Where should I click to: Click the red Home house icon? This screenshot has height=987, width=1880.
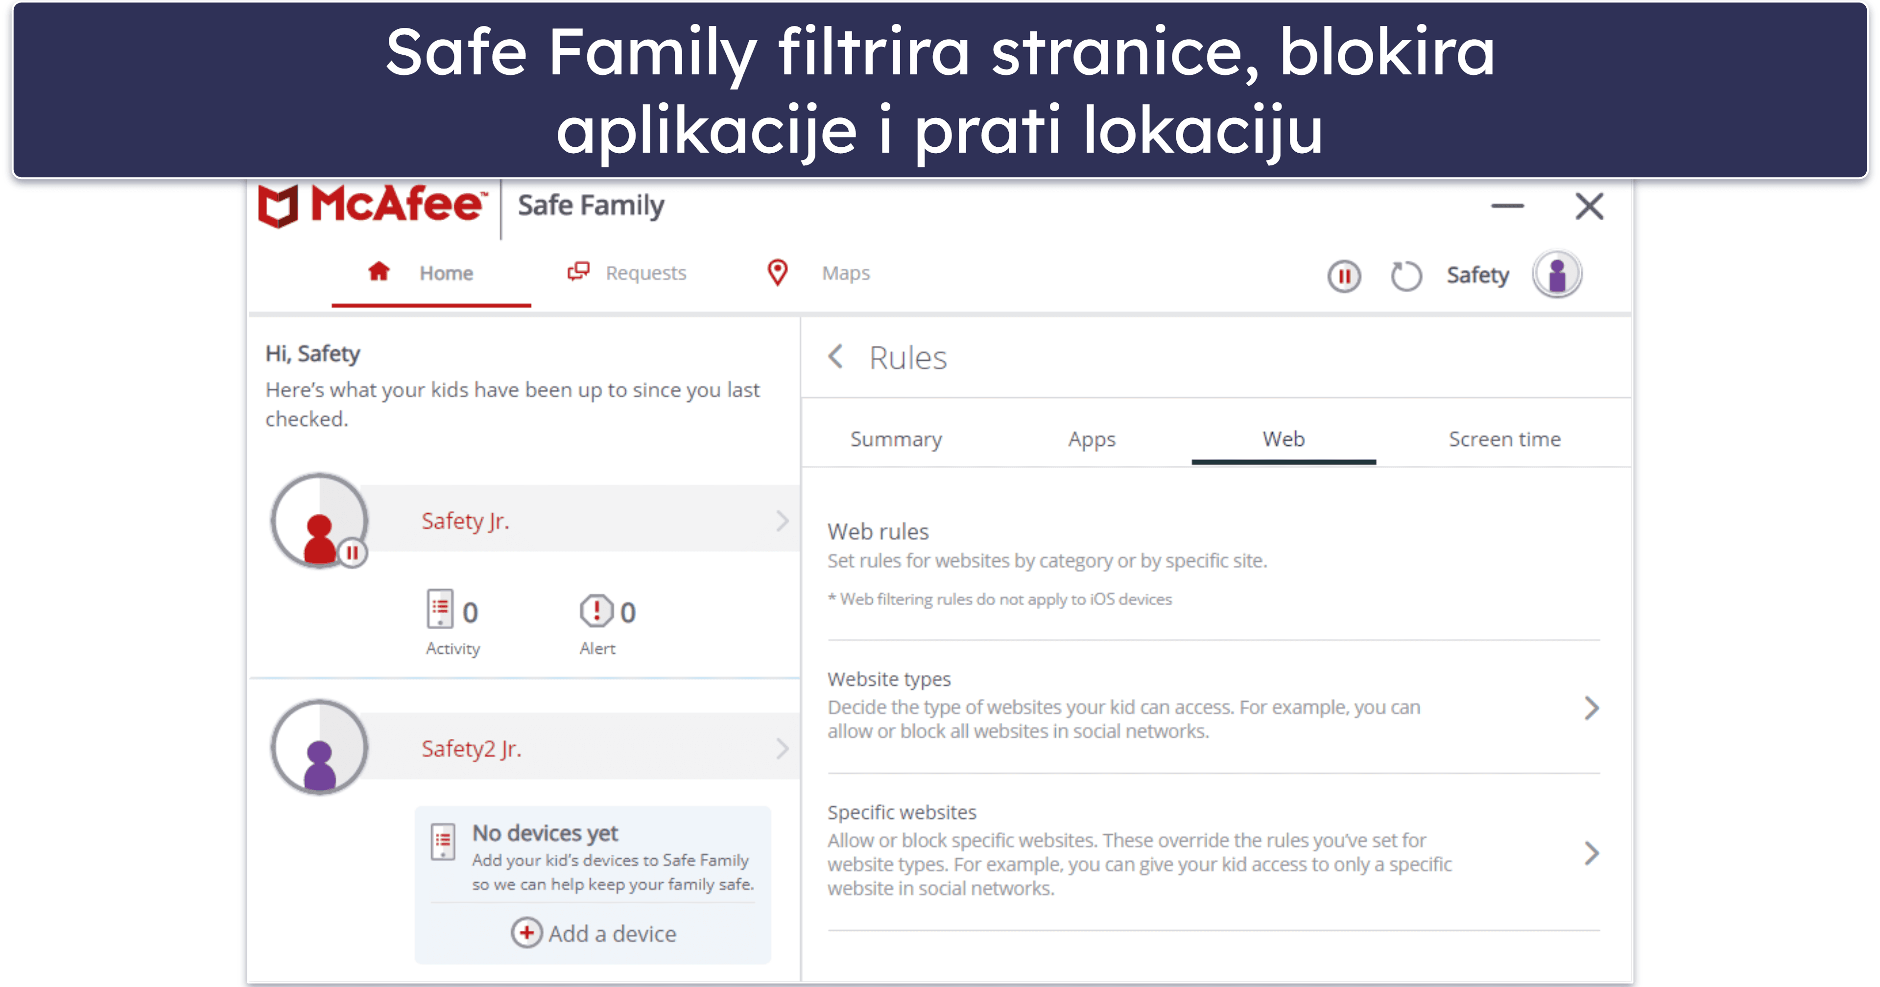(379, 272)
